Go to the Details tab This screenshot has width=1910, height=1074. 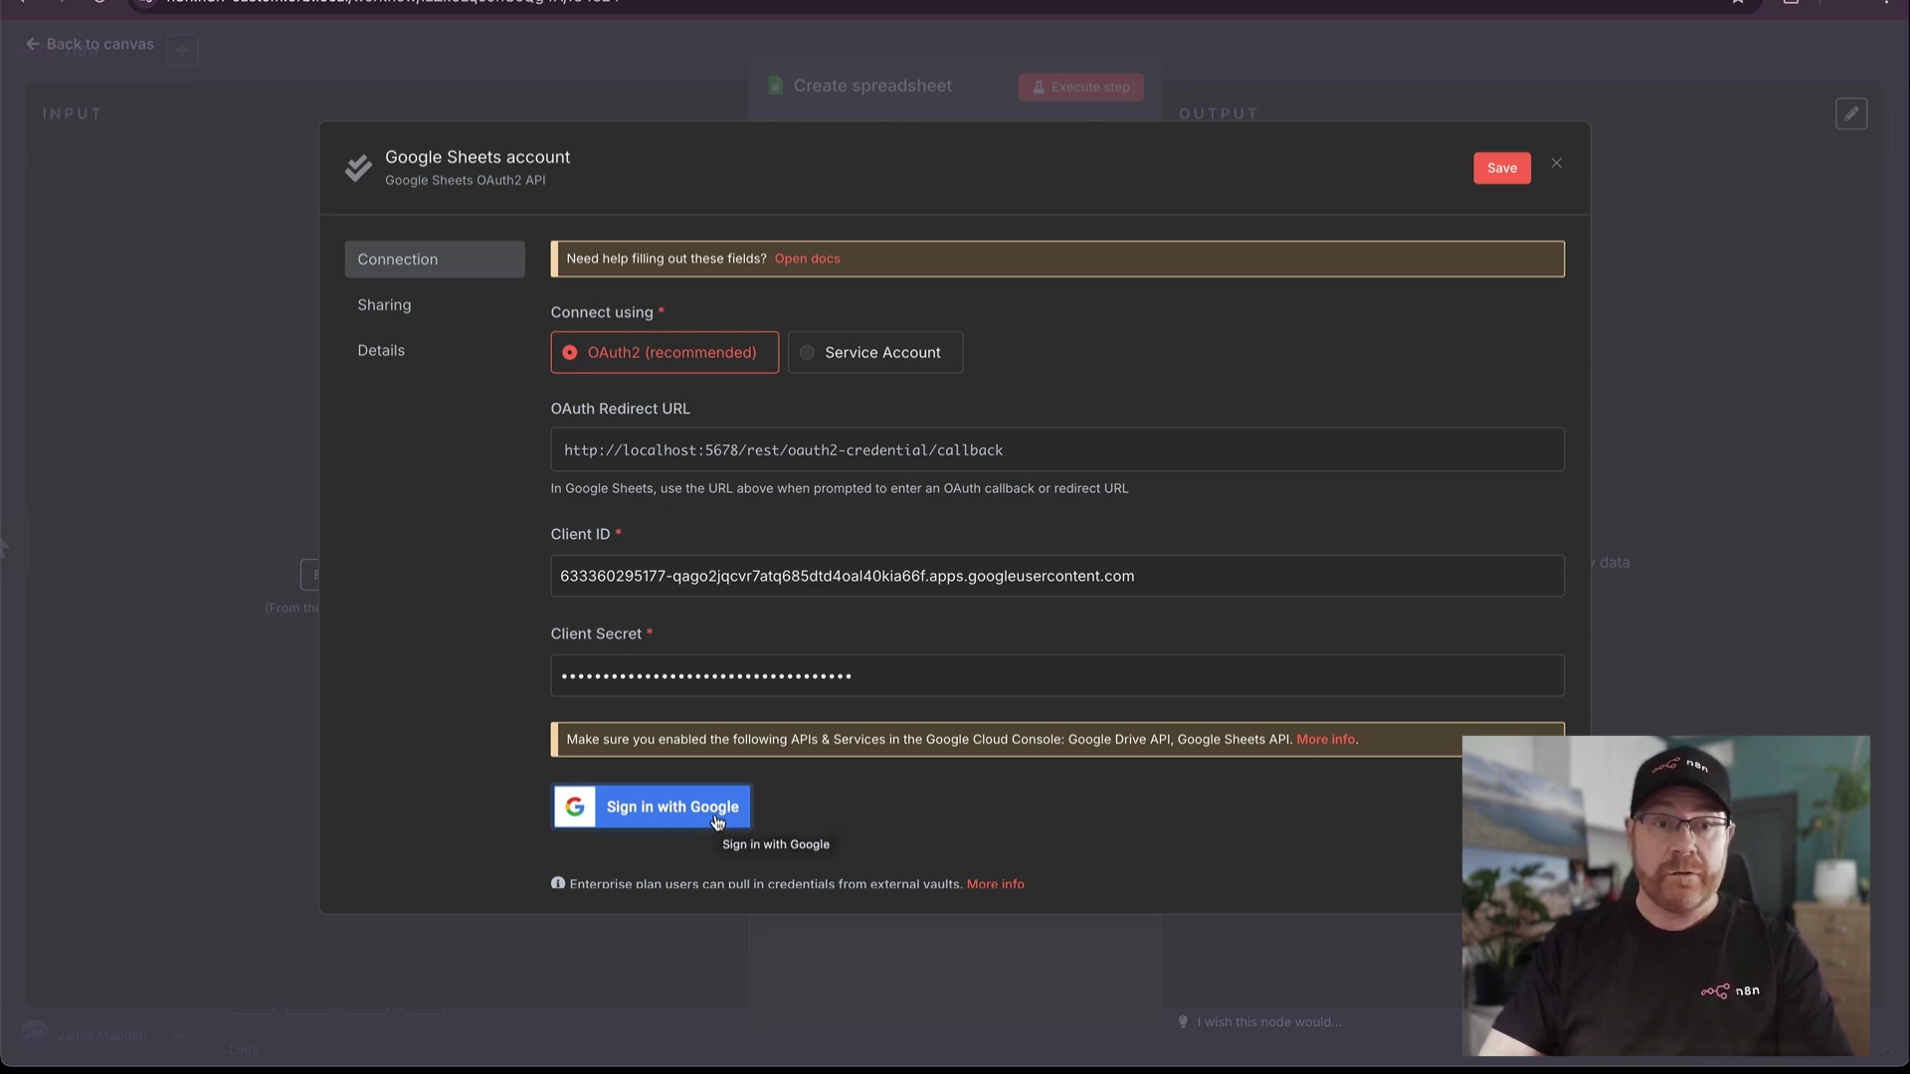[x=381, y=350]
